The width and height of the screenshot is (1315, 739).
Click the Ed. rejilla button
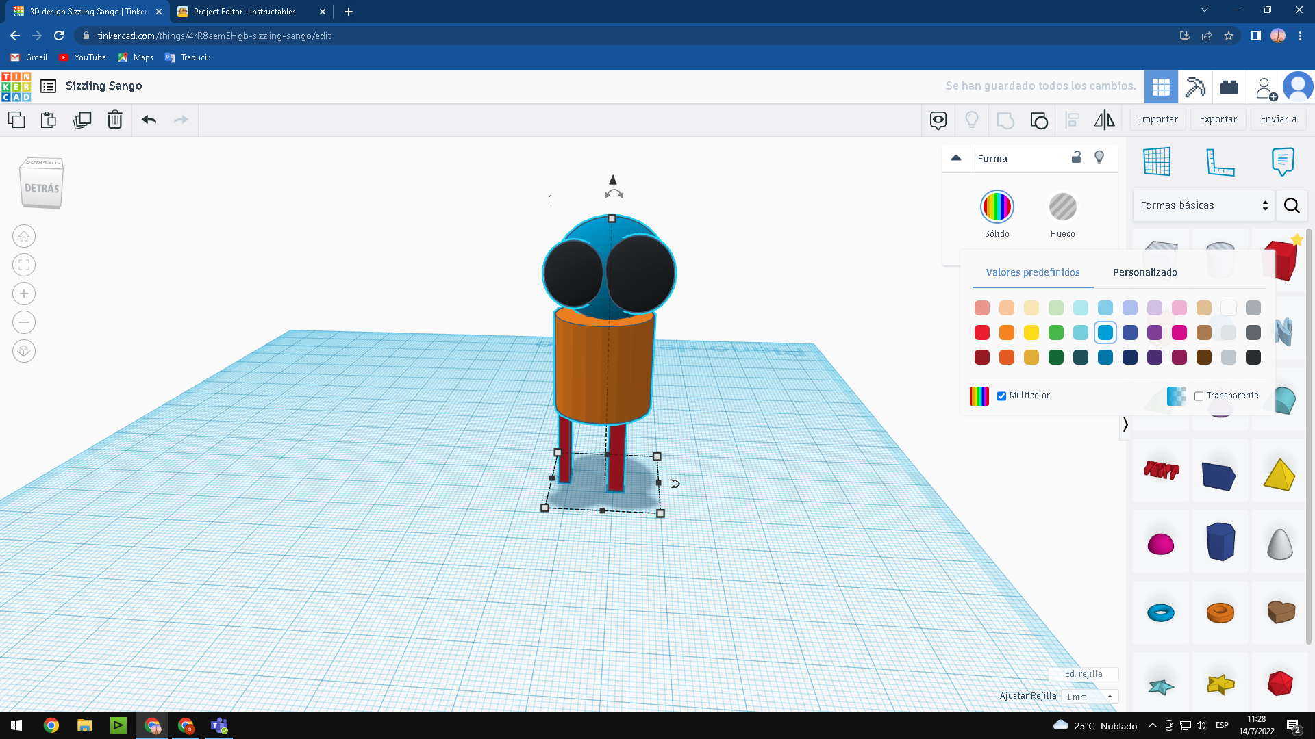coord(1084,674)
